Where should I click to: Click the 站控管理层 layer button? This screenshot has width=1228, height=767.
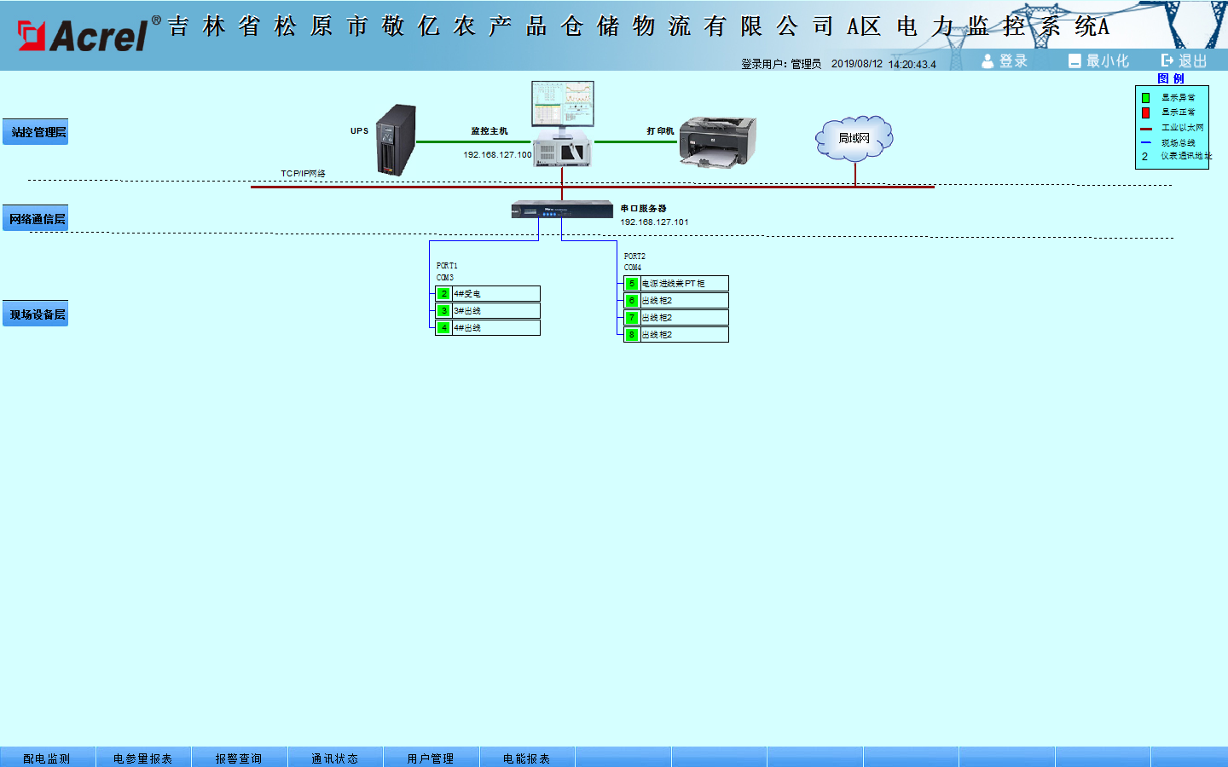tap(36, 132)
